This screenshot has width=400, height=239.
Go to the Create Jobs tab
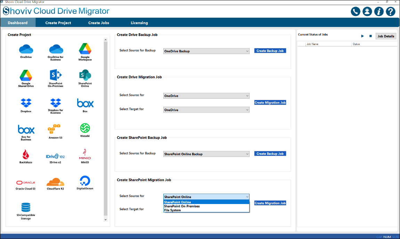point(99,23)
